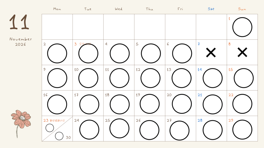264x148 pixels.
Task: Click the date number 30
Action: coord(68,137)
